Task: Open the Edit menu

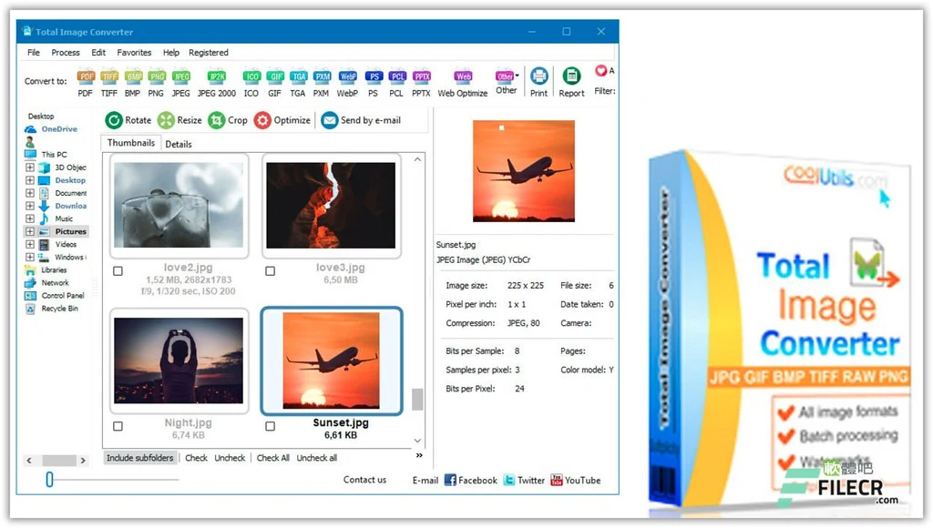Action: (x=98, y=52)
